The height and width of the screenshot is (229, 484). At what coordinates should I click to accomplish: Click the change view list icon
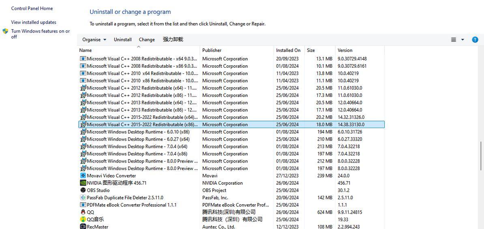point(454,39)
